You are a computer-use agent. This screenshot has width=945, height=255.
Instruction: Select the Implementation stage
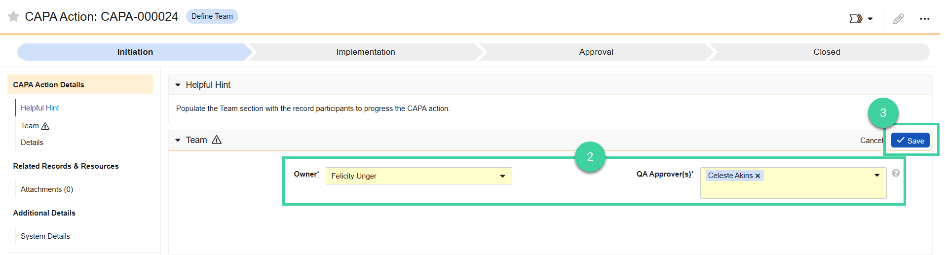[x=366, y=52]
